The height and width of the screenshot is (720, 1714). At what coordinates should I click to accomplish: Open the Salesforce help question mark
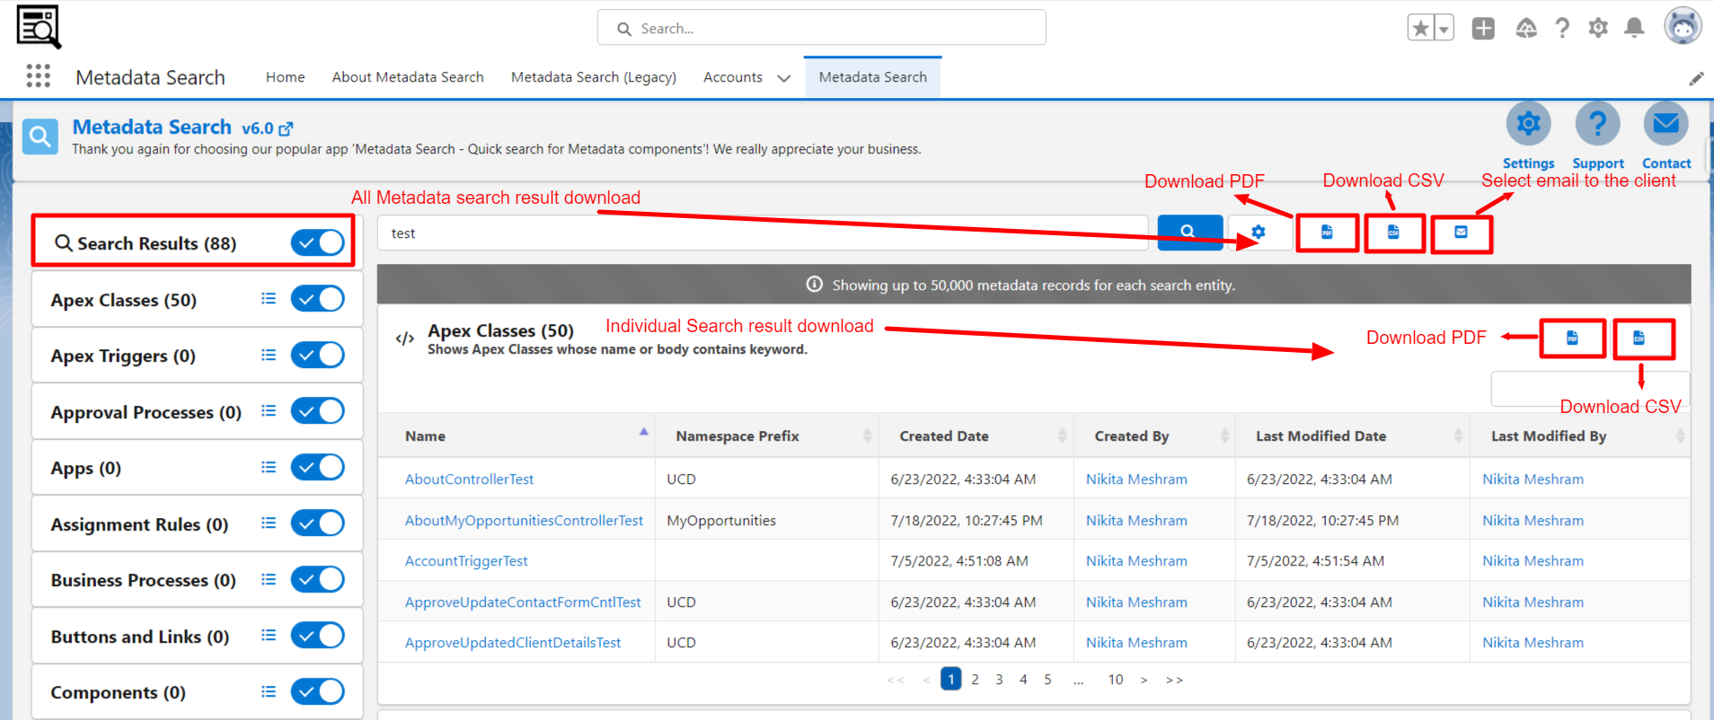coord(1562,29)
